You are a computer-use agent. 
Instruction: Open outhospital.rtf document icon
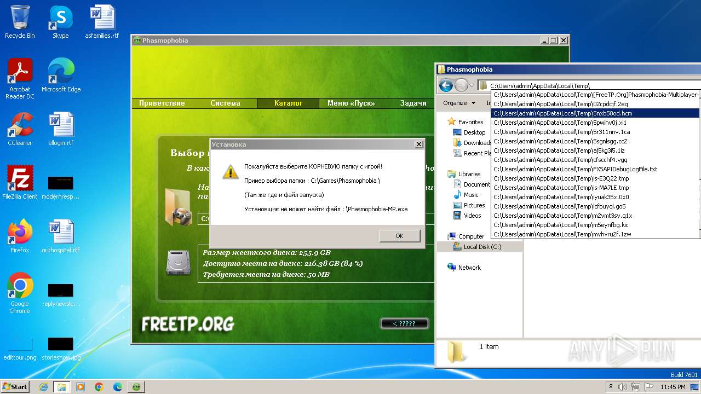click(60, 236)
